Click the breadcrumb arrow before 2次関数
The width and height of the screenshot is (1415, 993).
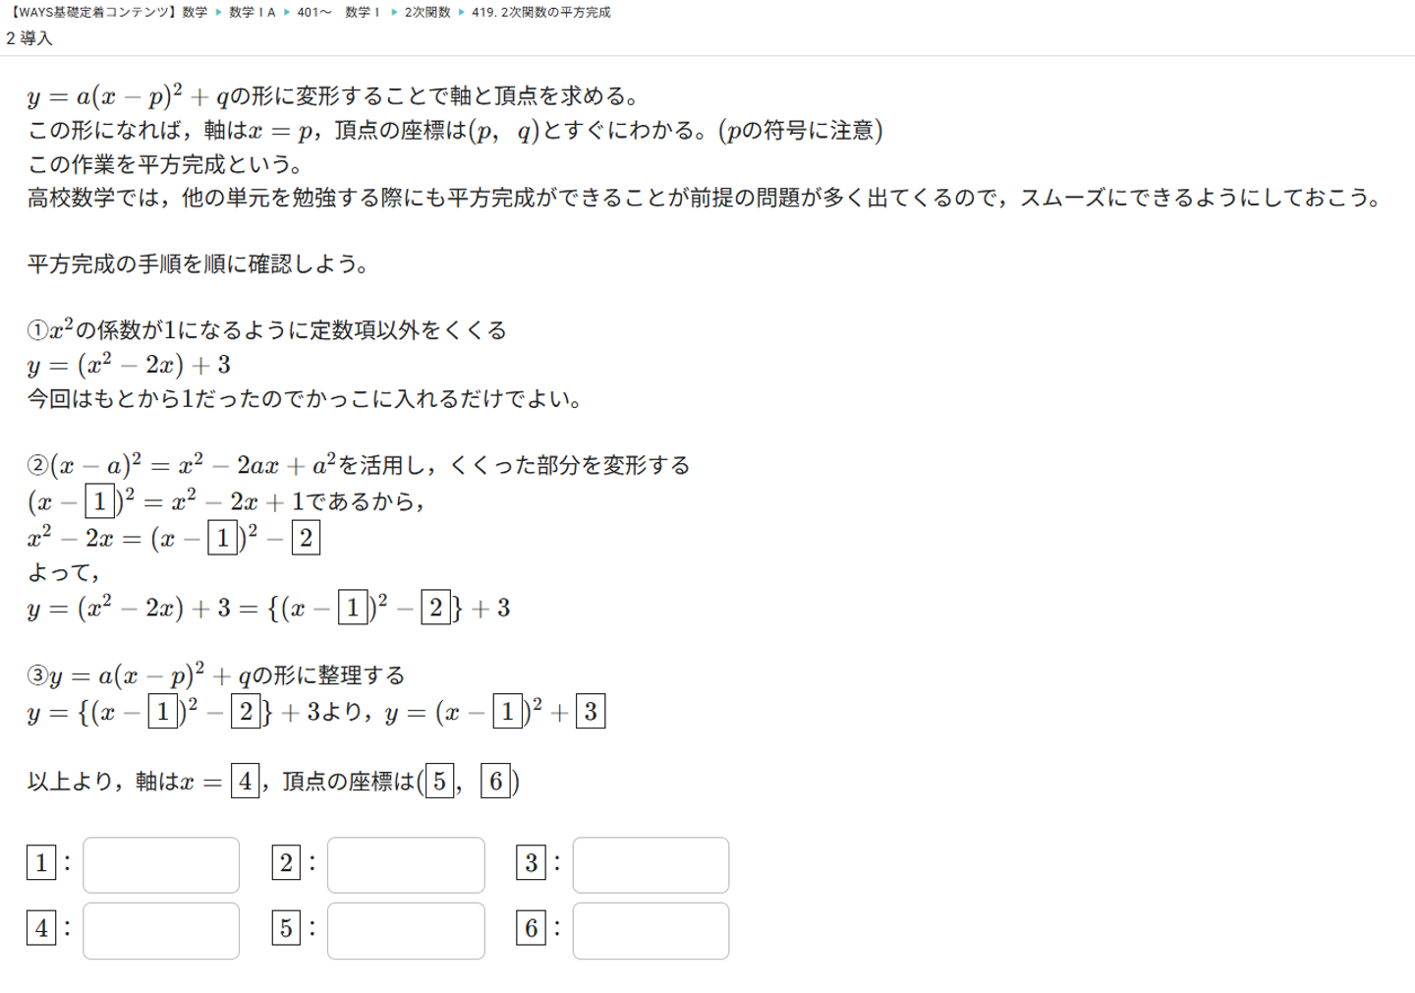pyautogui.click(x=394, y=13)
